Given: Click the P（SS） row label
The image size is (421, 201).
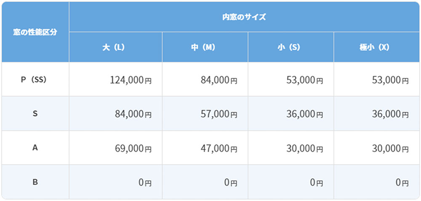Looking at the screenshot, I should tap(35, 79).
